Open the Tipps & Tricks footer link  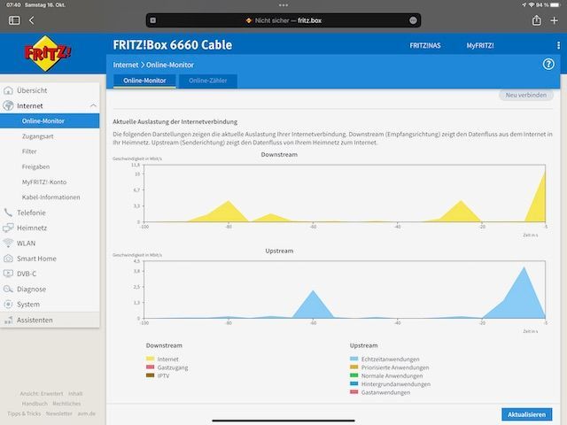coord(24,413)
